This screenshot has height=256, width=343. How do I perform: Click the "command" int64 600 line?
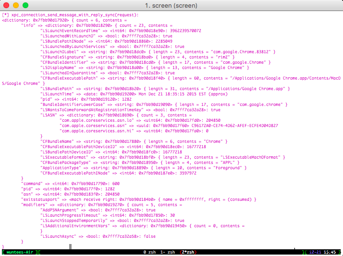click(71, 184)
